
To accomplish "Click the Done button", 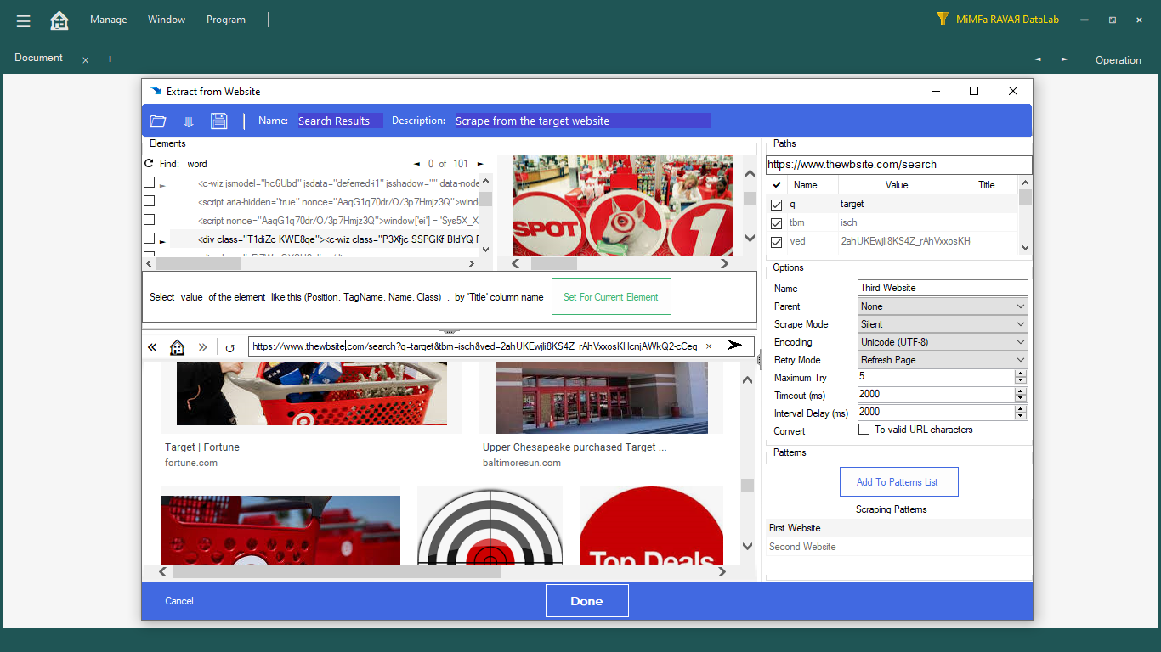I will pyautogui.click(x=586, y=601).
